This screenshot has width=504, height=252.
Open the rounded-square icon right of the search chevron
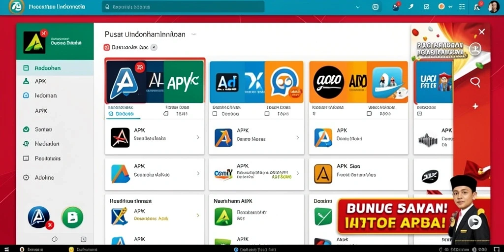click(x=376, y=7)
